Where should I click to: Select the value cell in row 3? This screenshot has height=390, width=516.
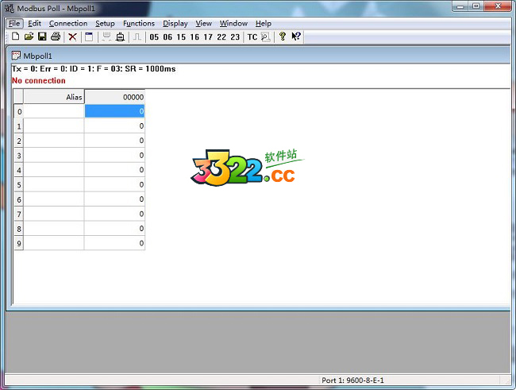click(114, 155)
